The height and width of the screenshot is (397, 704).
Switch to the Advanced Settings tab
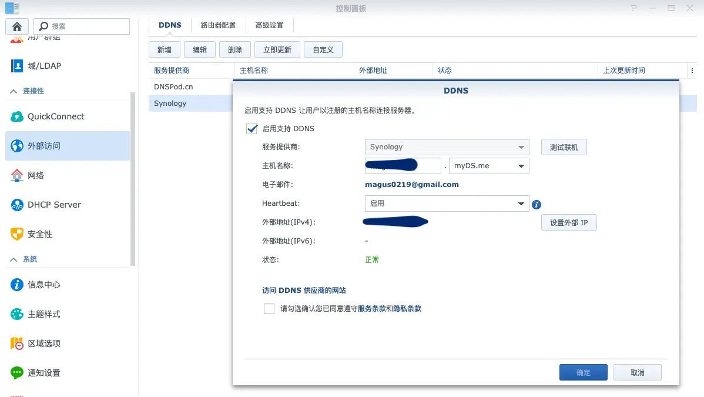[x=269, y=25]
